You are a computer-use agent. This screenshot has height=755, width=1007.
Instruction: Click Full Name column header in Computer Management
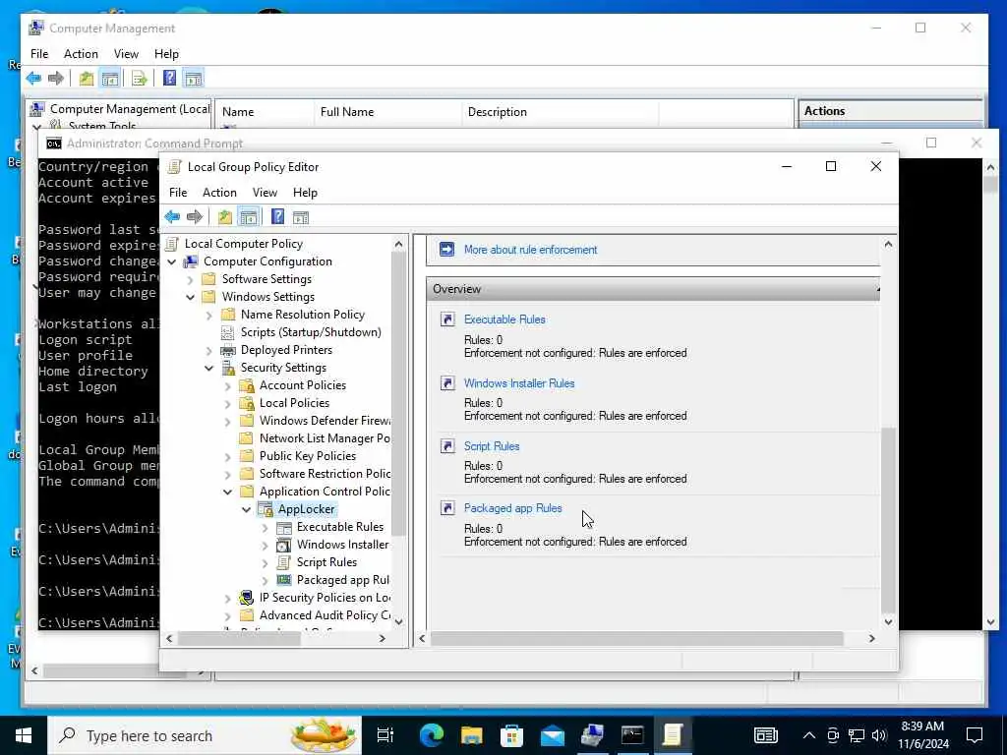[387, 112]
